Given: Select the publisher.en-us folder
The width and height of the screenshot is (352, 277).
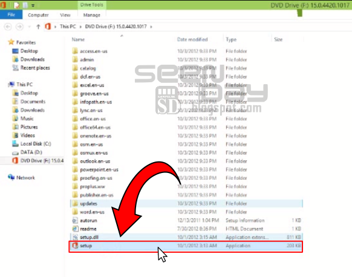Looking at the screenshot, I should (x=97, y=195).
